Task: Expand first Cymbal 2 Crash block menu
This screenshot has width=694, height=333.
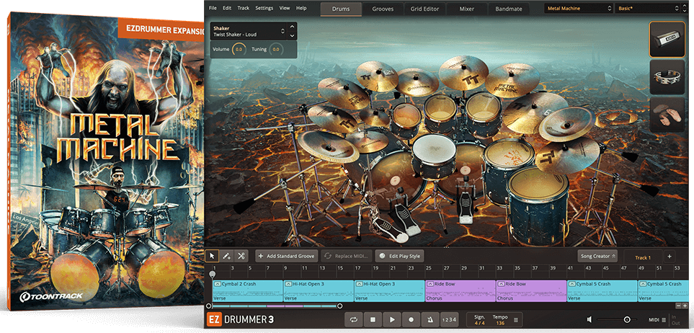Action: pos(218,284)
